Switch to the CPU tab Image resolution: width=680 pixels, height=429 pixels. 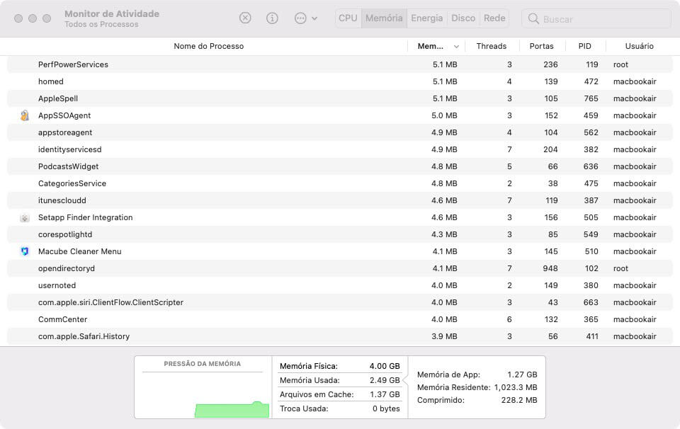348,18
